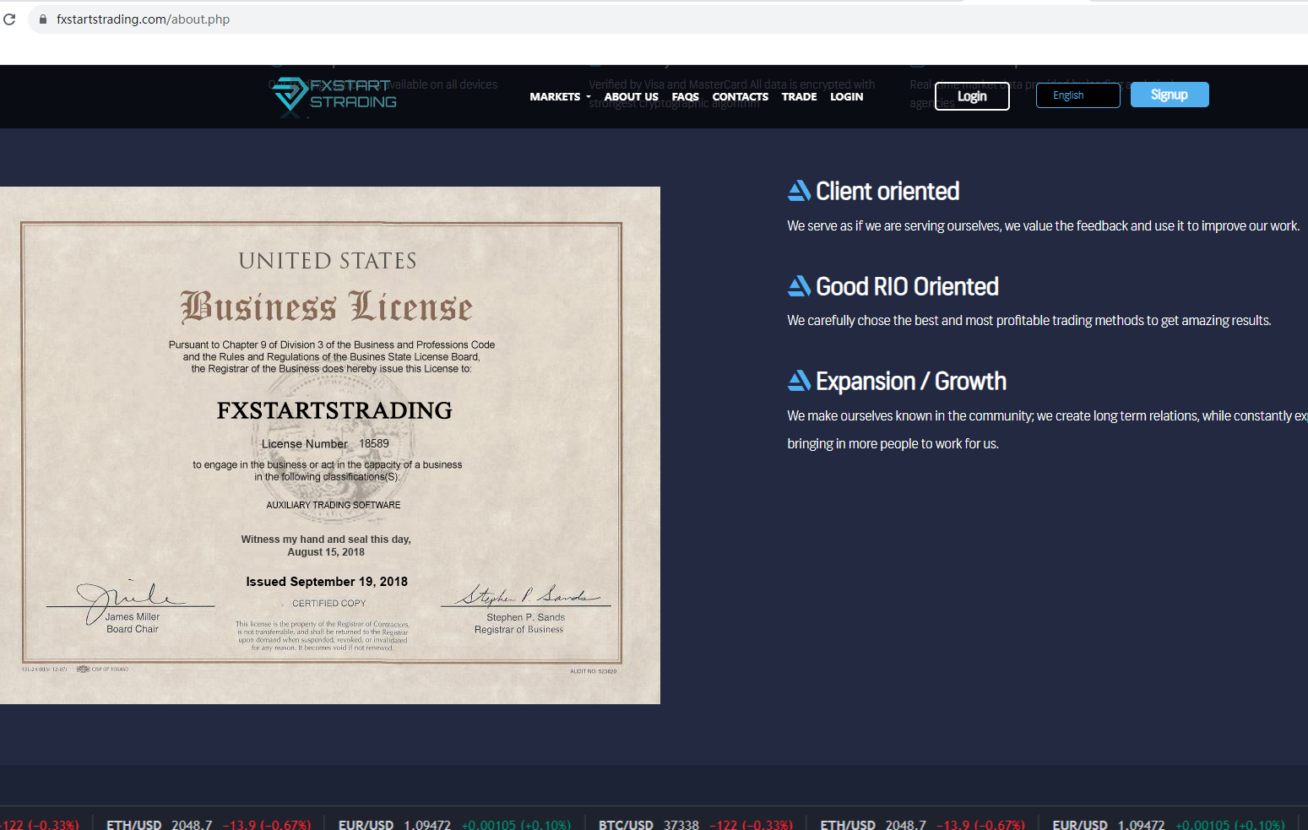
Task: Click the triangle icon beside Client oriented
Action: click(x=799, y=191)
